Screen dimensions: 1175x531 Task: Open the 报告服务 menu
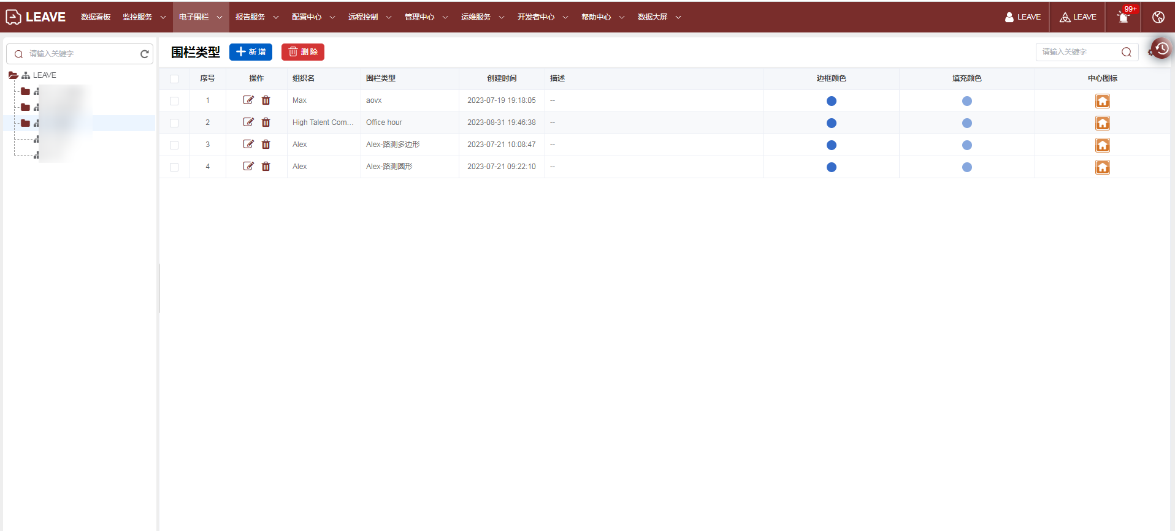tap(256, 17)
